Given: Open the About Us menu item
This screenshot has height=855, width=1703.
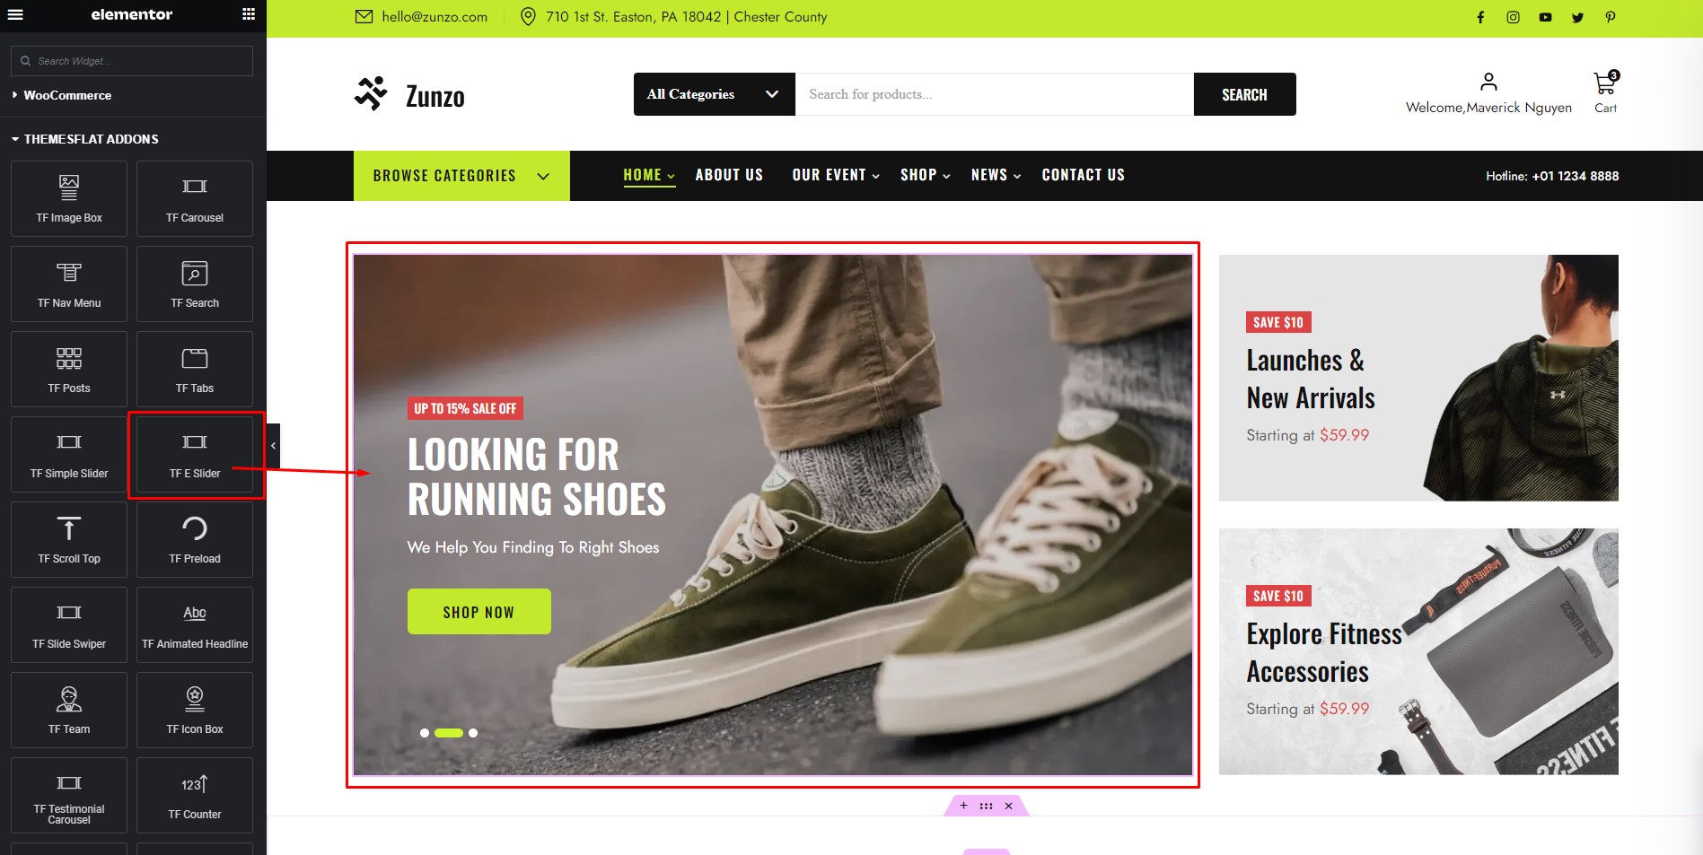Looking at the screenshot, I should click(729, 175).
